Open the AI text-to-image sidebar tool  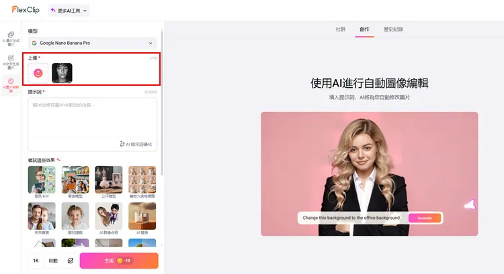pos(11,62)
